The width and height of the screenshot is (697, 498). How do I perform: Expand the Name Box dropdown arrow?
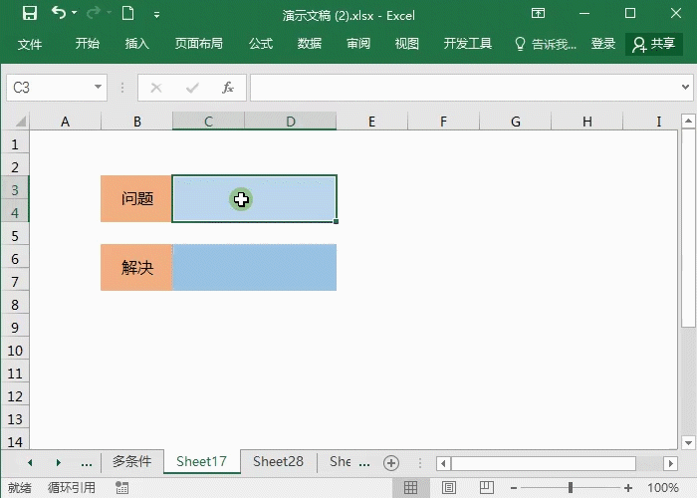coord(98,88)
